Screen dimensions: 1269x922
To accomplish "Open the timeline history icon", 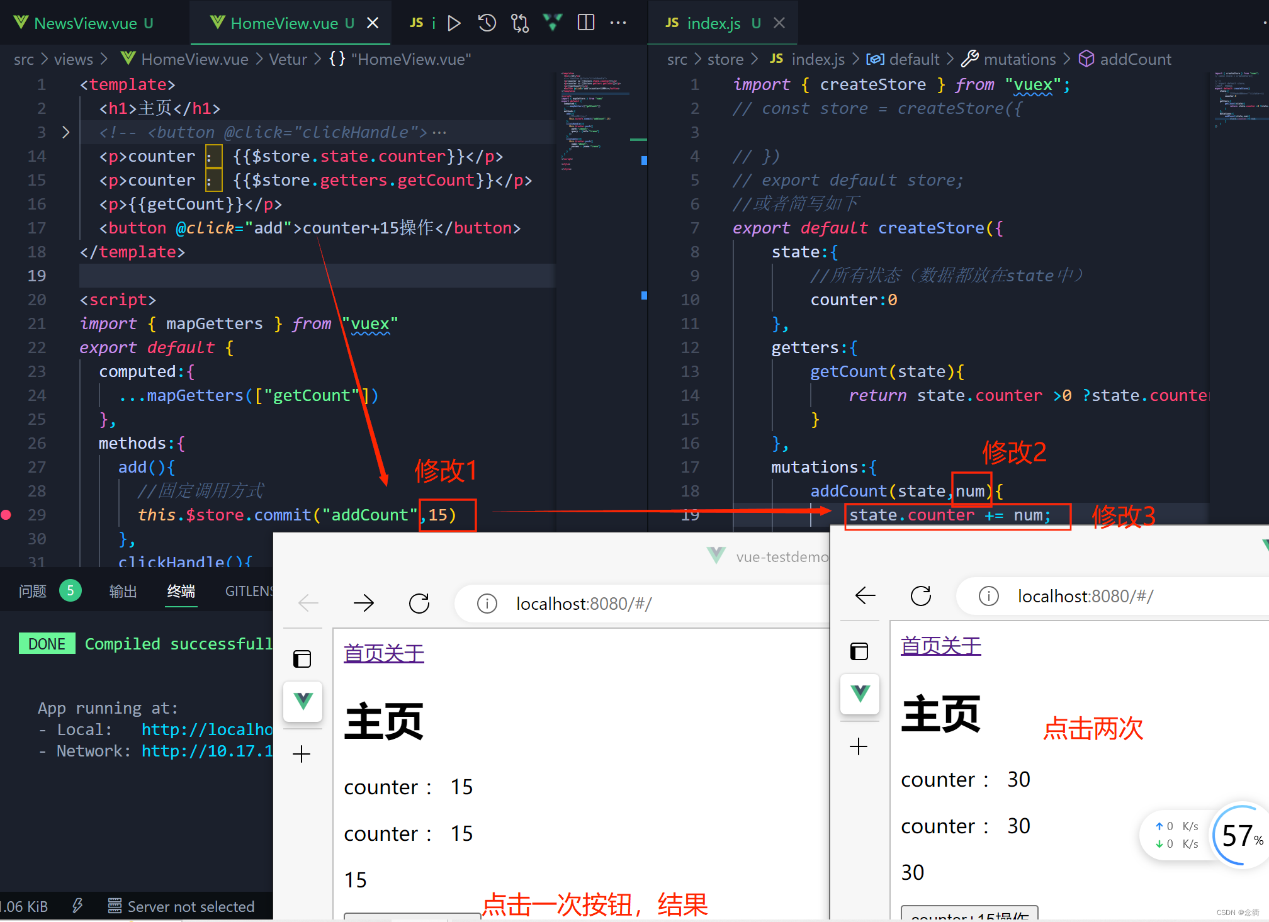I will coord(487,23).
